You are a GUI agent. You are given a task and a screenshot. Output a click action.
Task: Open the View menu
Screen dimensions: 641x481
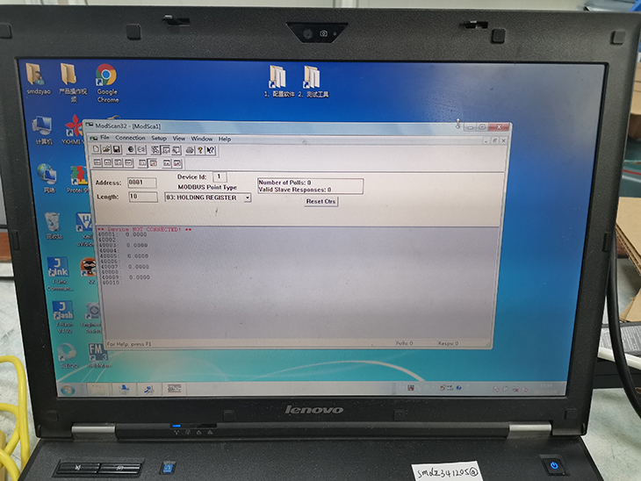(x=178, y=139)
